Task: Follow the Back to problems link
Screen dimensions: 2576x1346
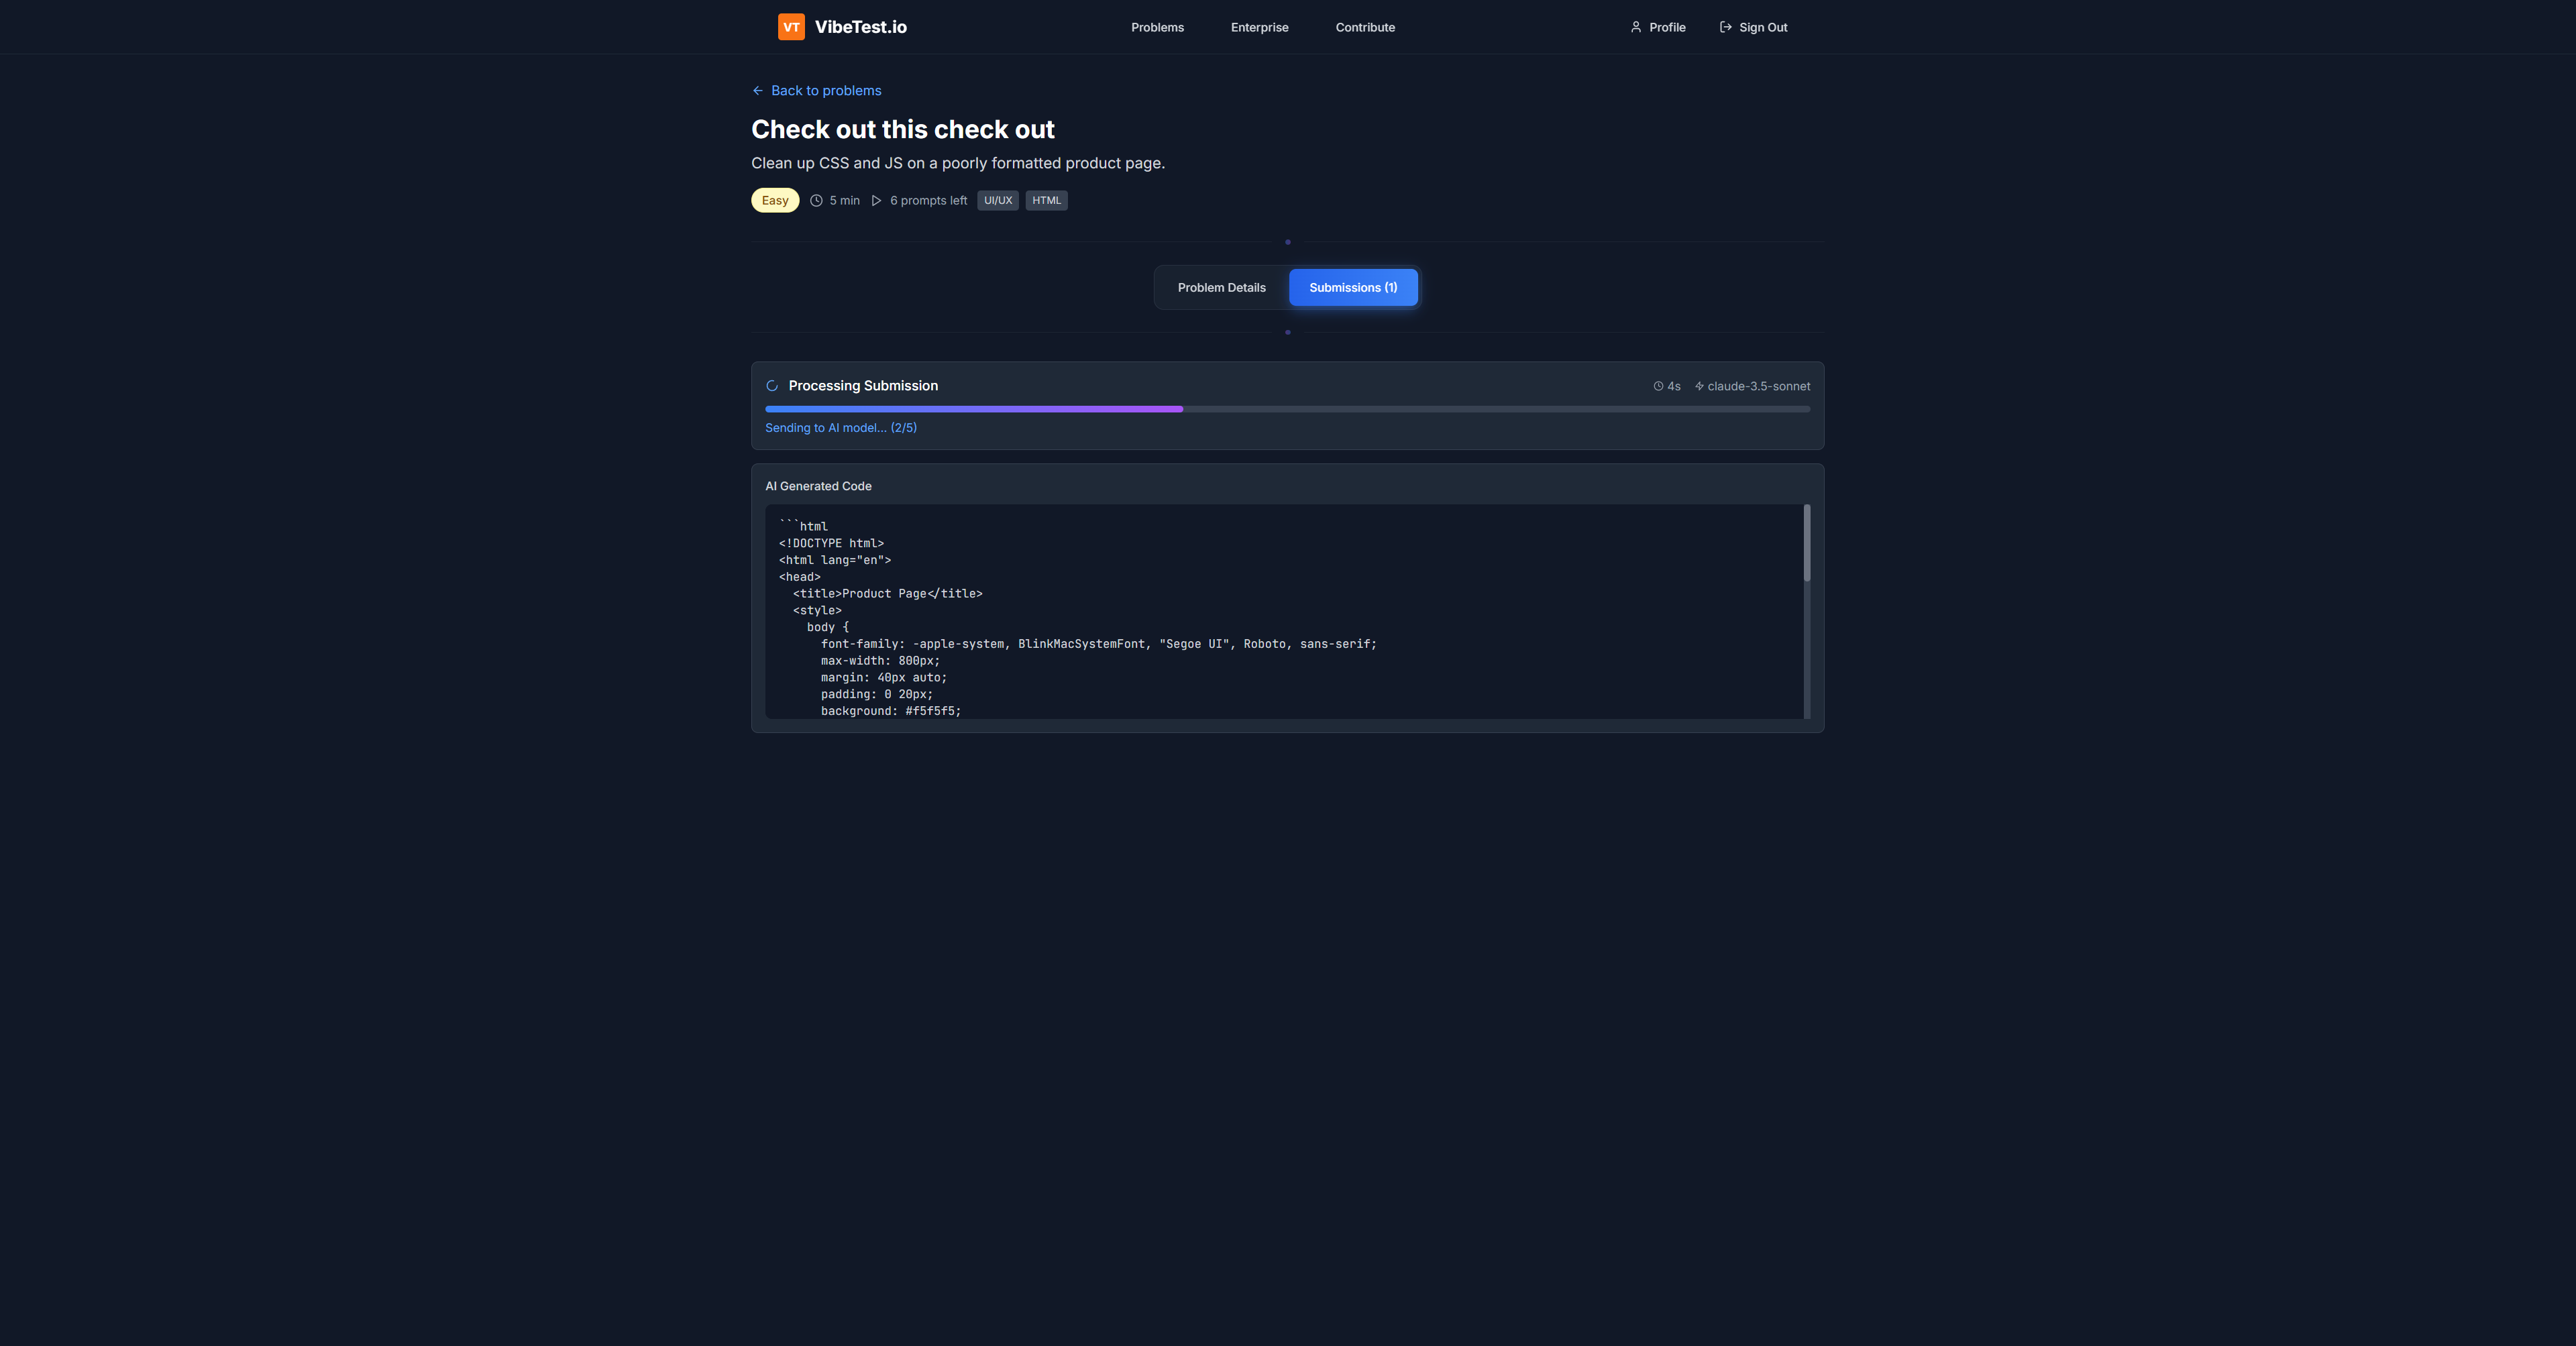Action: [x=826, y=91]
